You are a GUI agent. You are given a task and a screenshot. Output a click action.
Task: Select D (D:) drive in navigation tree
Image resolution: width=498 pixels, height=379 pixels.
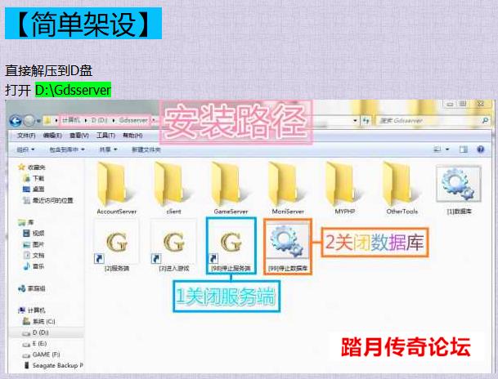click(x=41, y=333)
